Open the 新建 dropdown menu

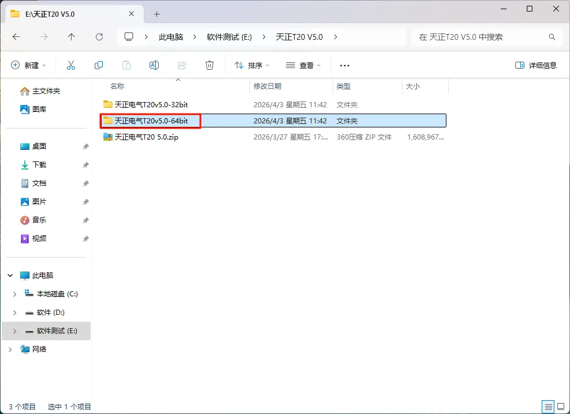click(x=28, y=65)
